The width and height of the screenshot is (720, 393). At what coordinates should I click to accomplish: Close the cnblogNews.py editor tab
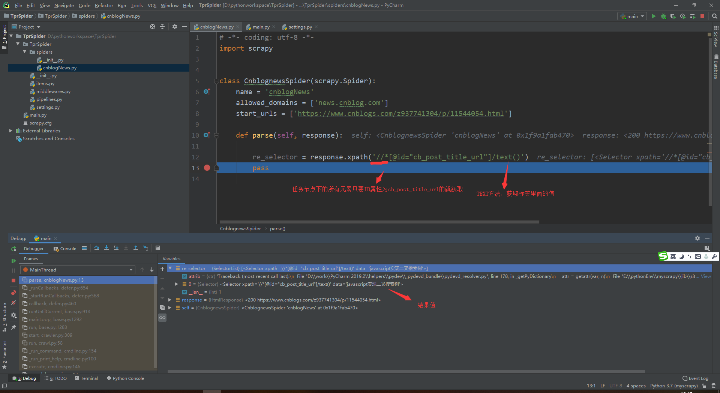coord(238,27)
